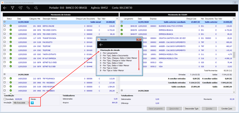Collapse the 12/05/2020 group in Extrato
The image size is (239, 113).
[x=4, y=22]
